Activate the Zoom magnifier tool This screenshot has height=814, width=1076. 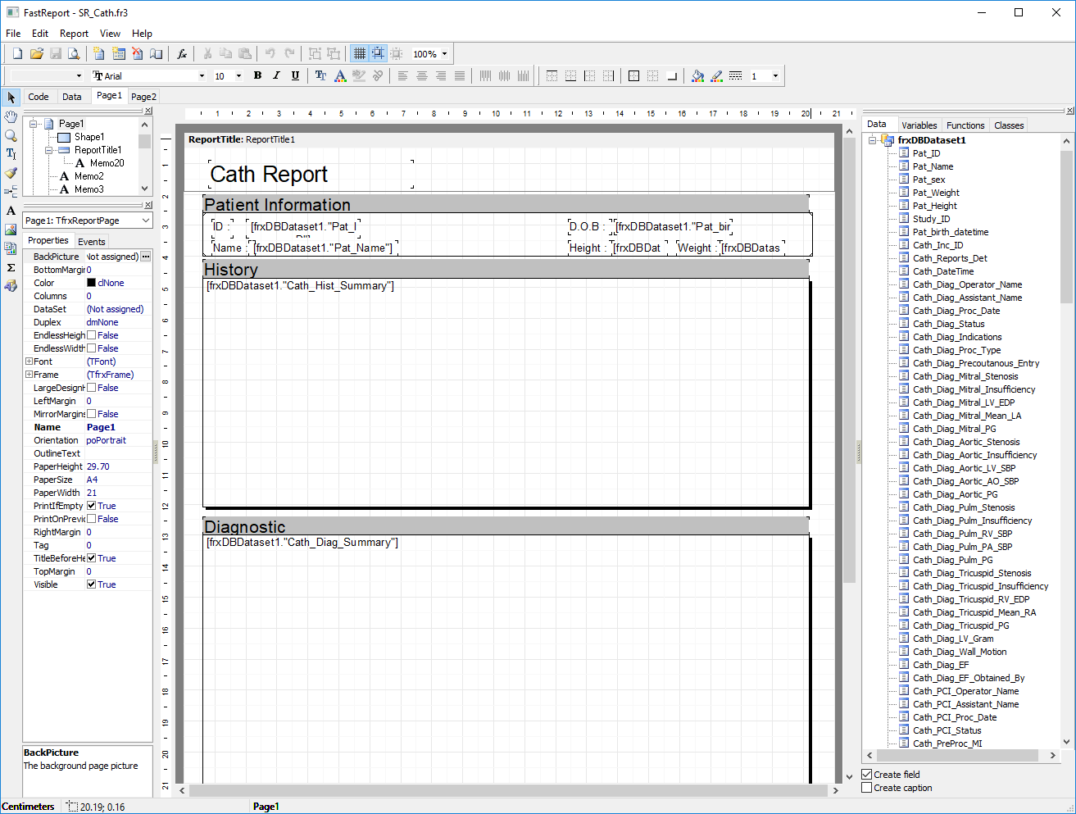11,135
